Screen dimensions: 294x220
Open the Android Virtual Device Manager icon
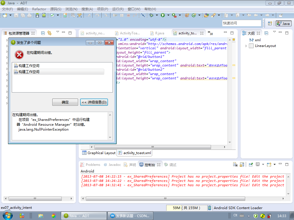coord(44,15)
